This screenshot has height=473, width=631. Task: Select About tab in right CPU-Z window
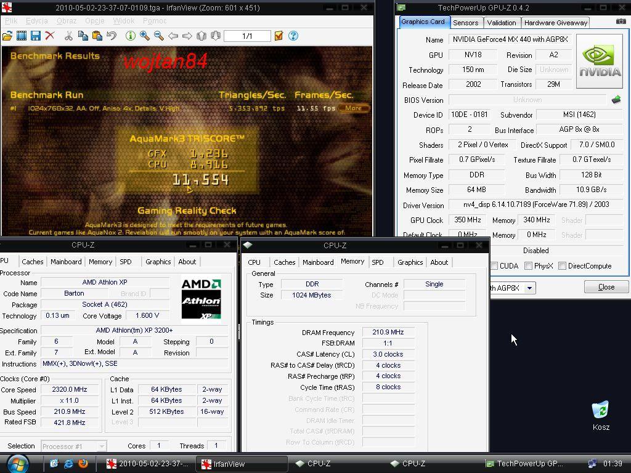[439, 262]
